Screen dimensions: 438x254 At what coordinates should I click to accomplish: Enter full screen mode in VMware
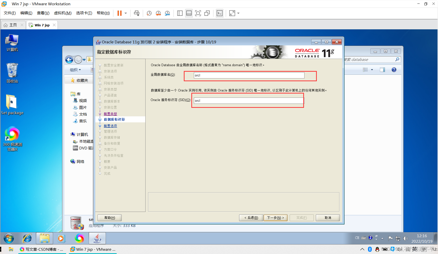click(198, 13)
